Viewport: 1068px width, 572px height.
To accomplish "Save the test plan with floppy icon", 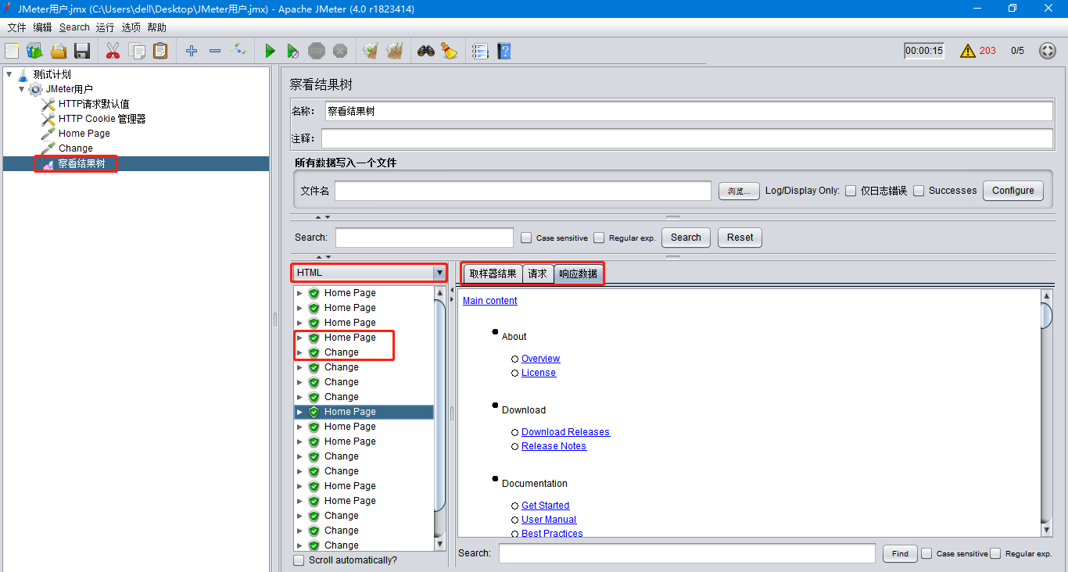I will [82, 51].
